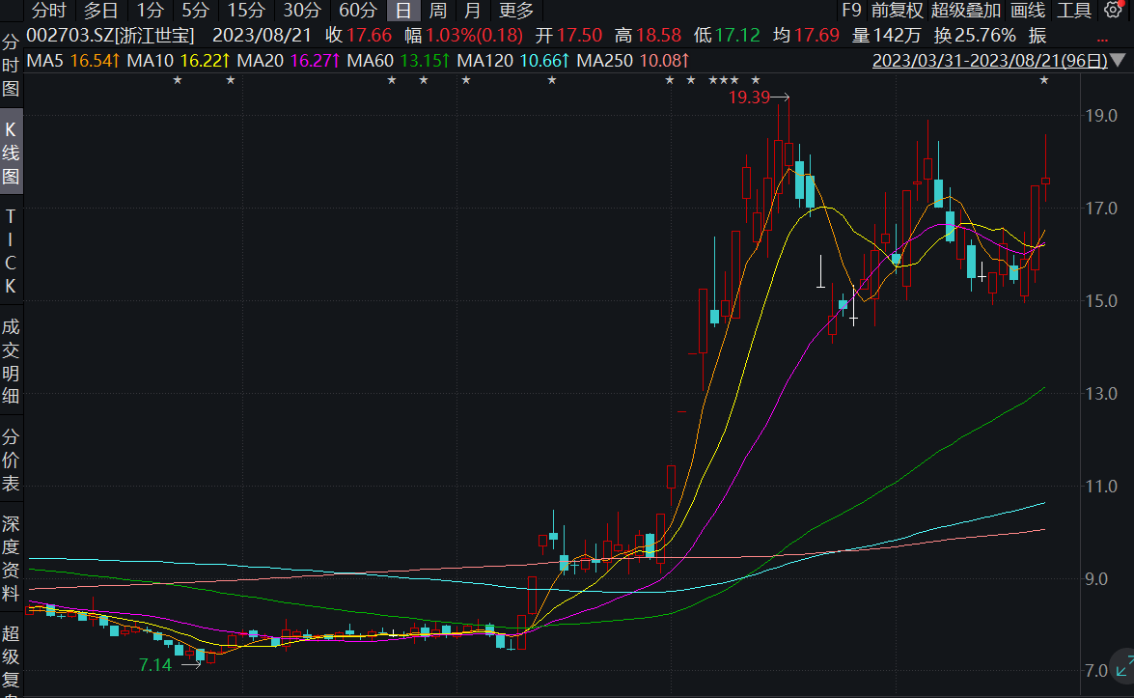Expand the 更多 period options
Image resolution: width=1134 pixels, height=698 pixels.
(516, 11)
